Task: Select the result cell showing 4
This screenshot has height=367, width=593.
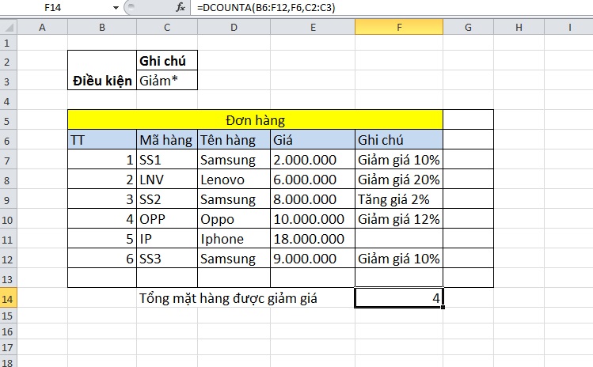Action: 398,298
